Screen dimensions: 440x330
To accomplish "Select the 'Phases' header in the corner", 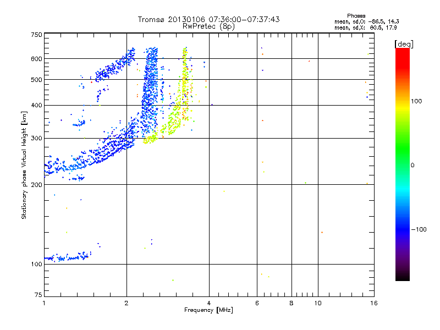I will coord(356,16).
